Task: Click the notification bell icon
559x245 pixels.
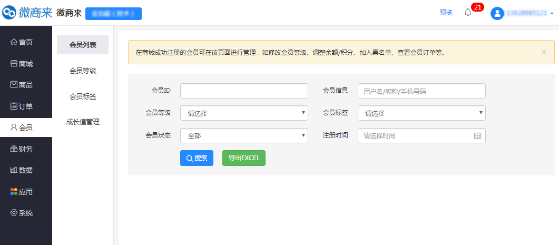Action: (467, 13)
